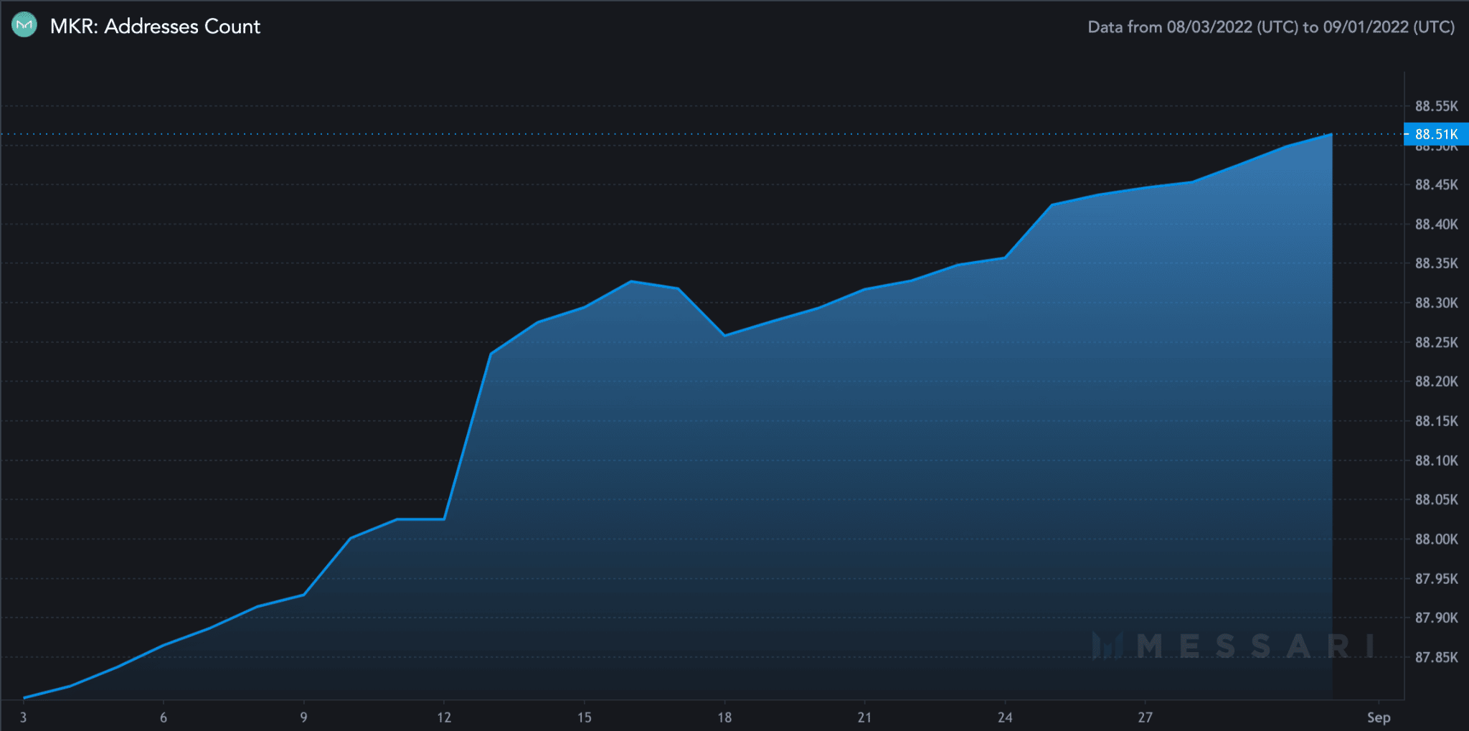
Task: Click the 88.55K y-axis label
Action: (1436, 106)
